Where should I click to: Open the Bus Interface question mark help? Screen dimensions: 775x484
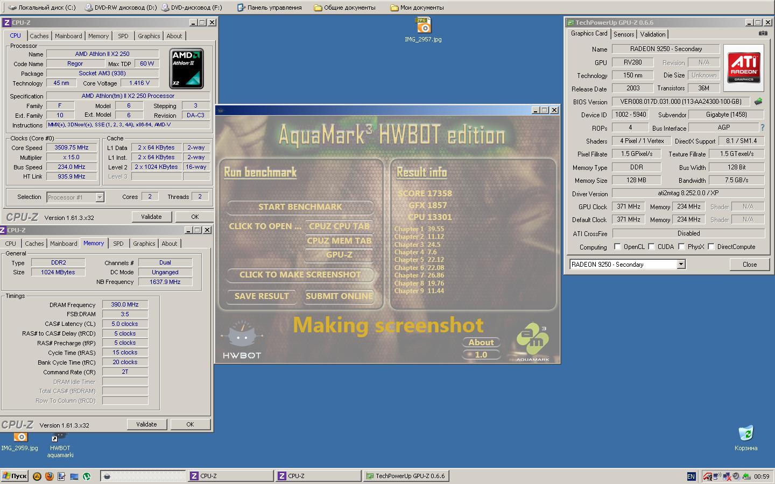point(762,127)
